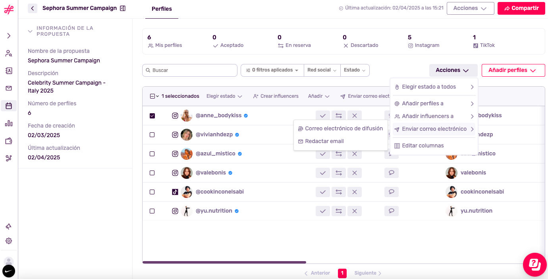Open the Elegir estado dropdown in toolbar

tap(224, 96)
